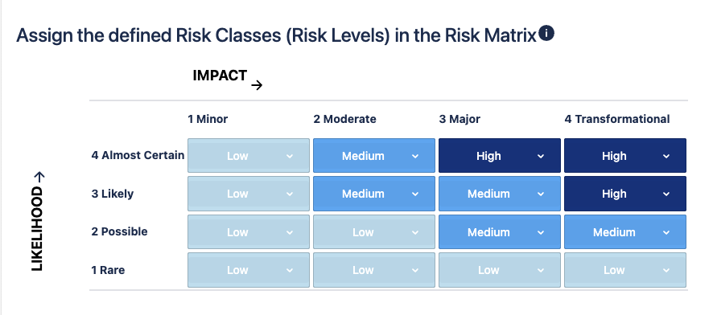Image resolution: width=713 pixels, height=315 pixels.
Task: Open Likely / Minor Low dropdown
Action: click(249, 194)
